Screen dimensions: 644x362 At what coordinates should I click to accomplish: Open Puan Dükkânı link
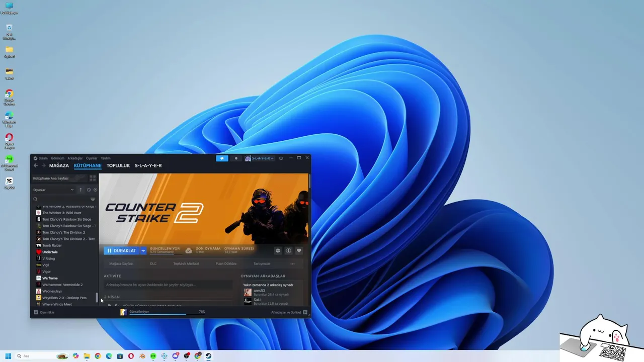[226, 263]
